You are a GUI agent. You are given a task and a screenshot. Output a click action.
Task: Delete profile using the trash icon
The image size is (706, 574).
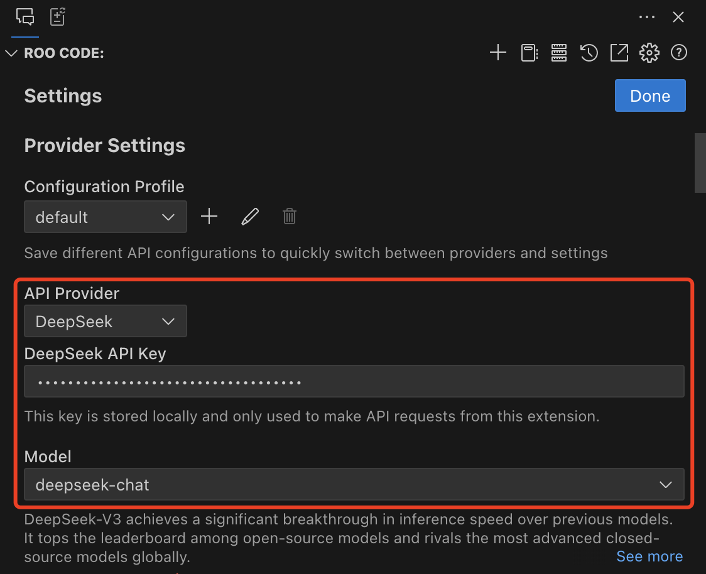[290, 217]
